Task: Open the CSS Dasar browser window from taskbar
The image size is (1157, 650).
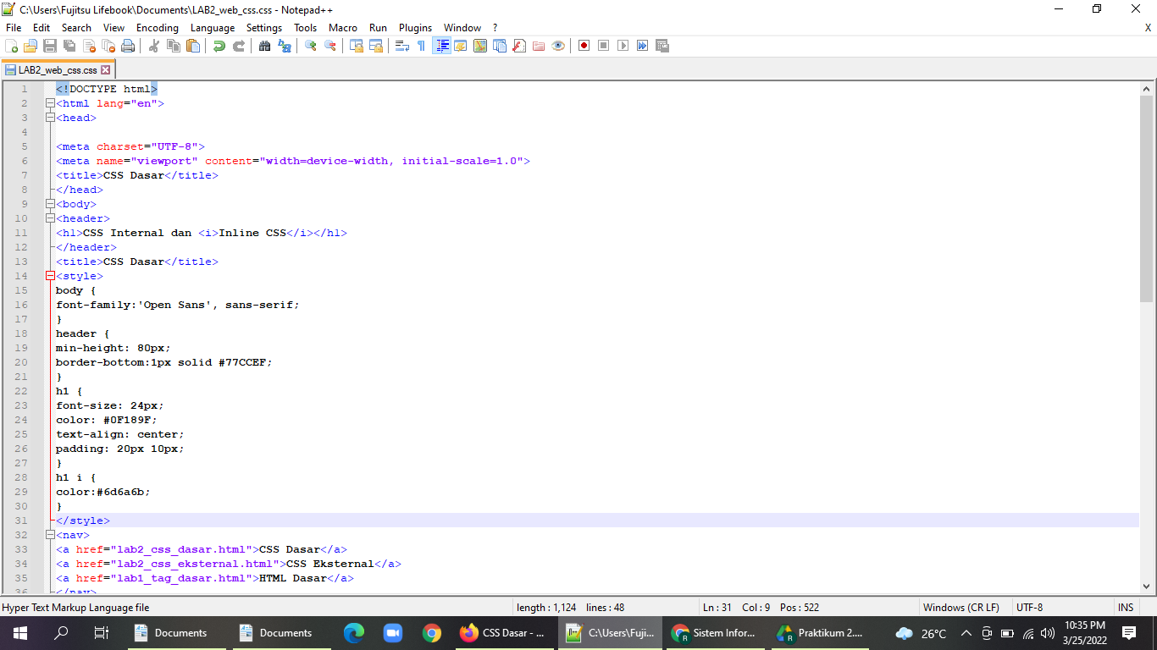Action: tap(505, 632)
